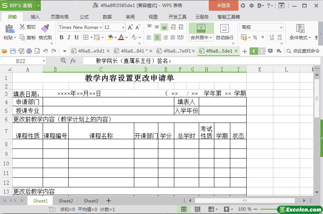
Task: Click the fx insert function icon
Action: click(x=73, y=61)
